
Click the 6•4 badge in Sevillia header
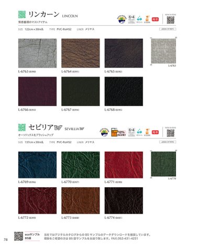click(131, 132)
